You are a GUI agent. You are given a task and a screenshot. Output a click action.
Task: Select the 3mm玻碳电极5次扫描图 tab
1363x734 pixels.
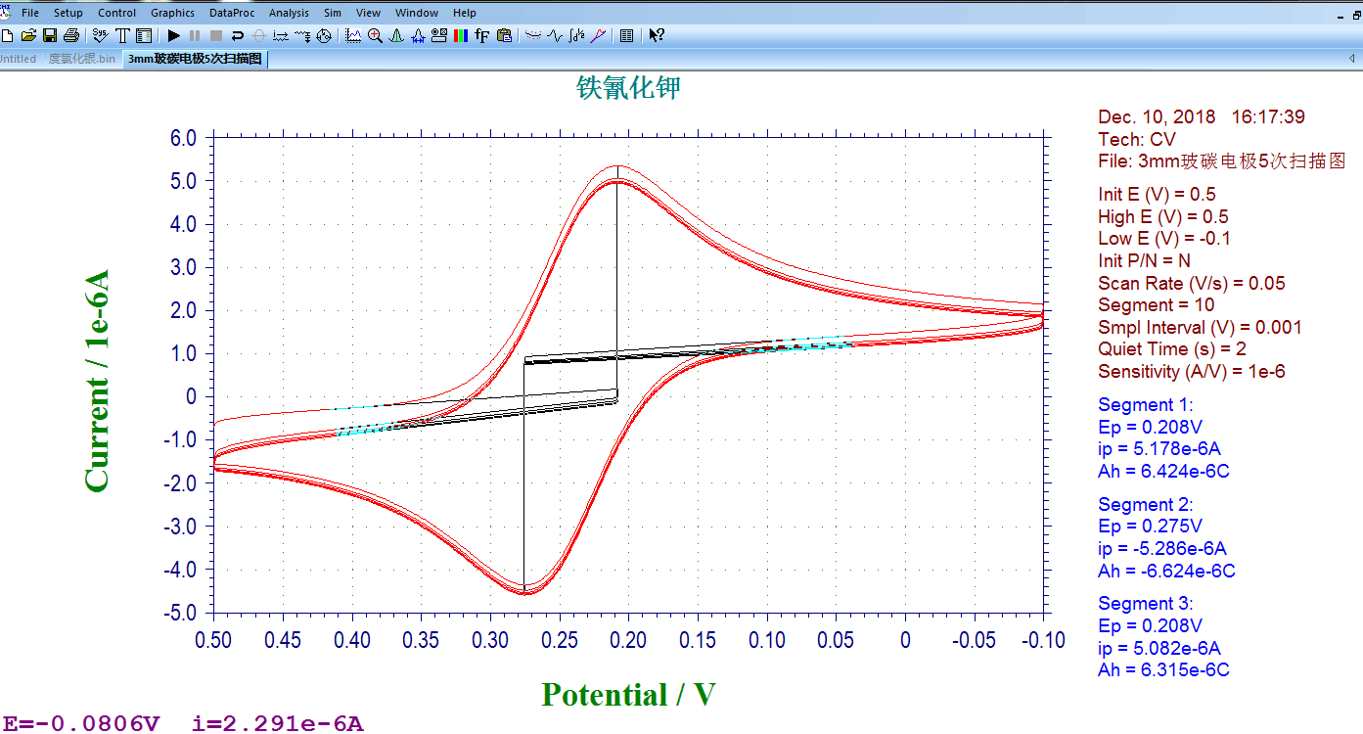tap(196, 59)
